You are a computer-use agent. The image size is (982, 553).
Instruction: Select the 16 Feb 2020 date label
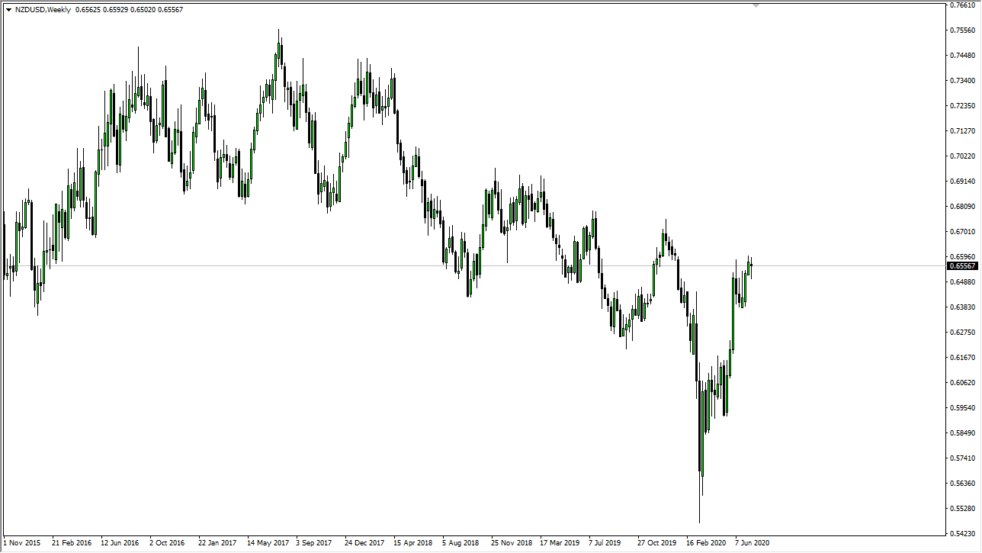tap(708, 542)
